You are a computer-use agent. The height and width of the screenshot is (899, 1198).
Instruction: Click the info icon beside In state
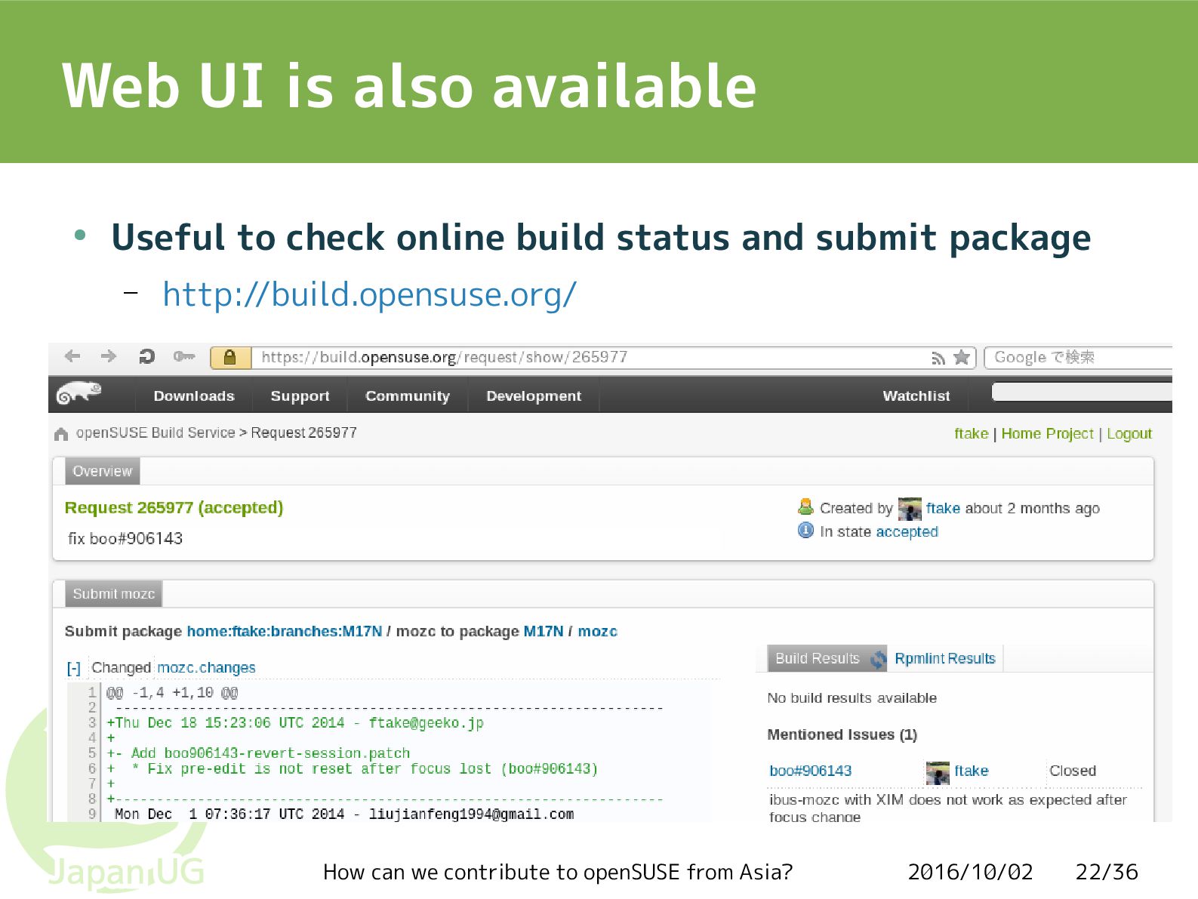(x=805, y=531)
